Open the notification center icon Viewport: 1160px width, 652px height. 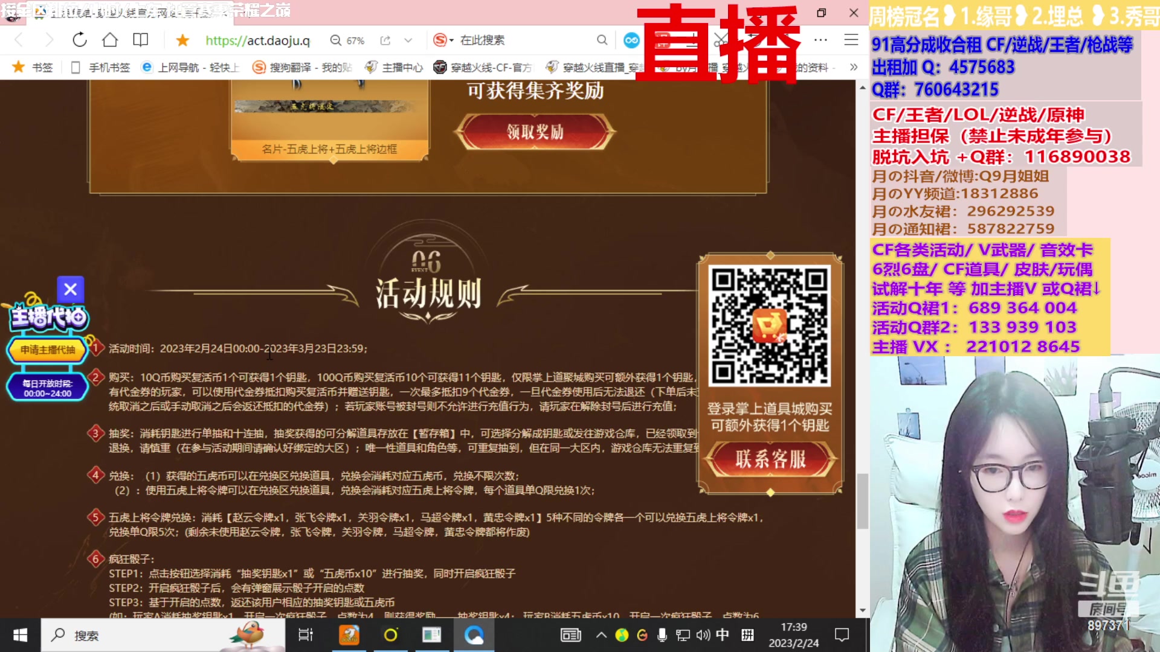click(x=842, y=635)
